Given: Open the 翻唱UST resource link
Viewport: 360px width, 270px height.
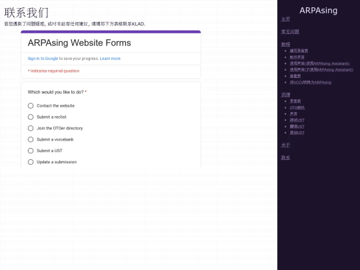Looking at the screenshot, I should point(297,127).
